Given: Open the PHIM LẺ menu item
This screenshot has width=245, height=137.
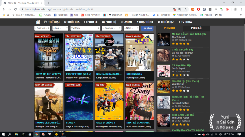Looking at the screenshot, I should tap(91, 22).
